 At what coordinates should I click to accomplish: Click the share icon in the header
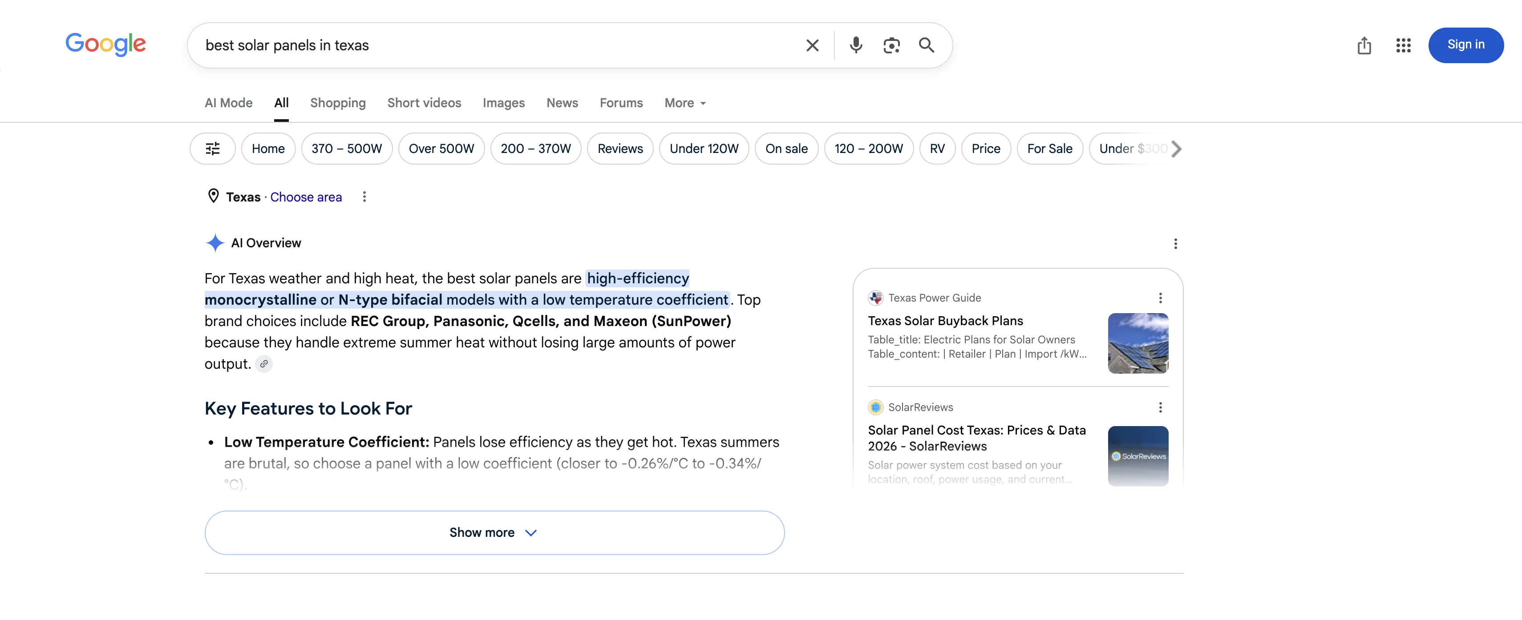[x=1364, y=45]
